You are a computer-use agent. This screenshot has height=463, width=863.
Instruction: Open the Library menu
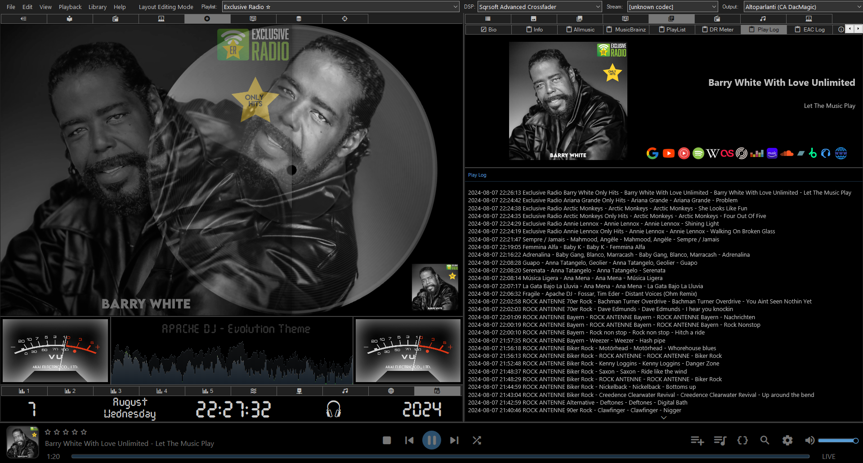pyautogui.click(x=98, y=7)
